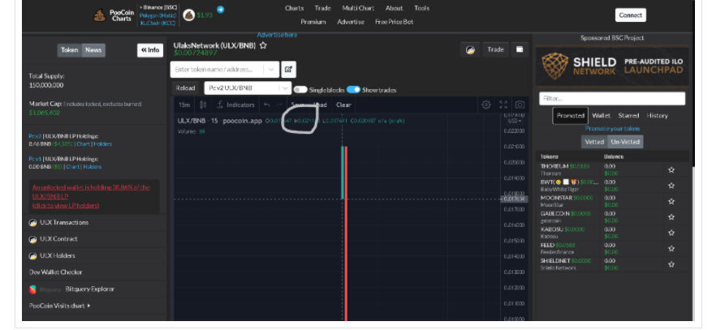Viewport: 712px width, 330px height.
Task: Click the Clear button on chart toolbar
Action: [343, 105]
